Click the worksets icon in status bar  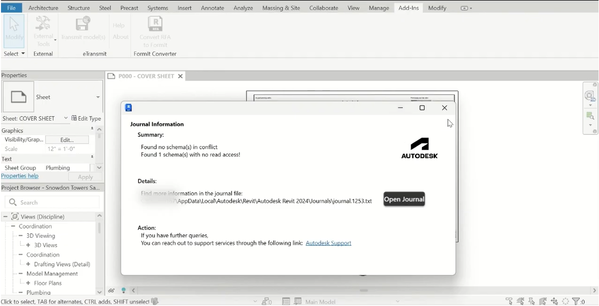pos(155,301)
